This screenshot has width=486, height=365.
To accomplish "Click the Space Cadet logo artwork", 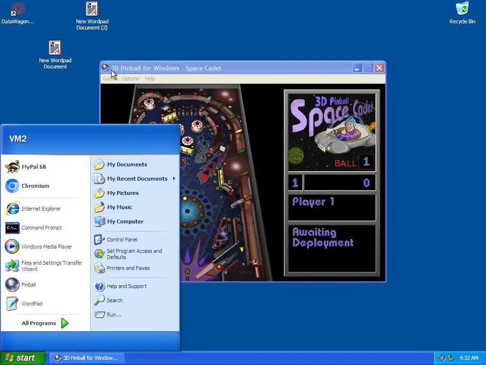I will tap(332, 133).
